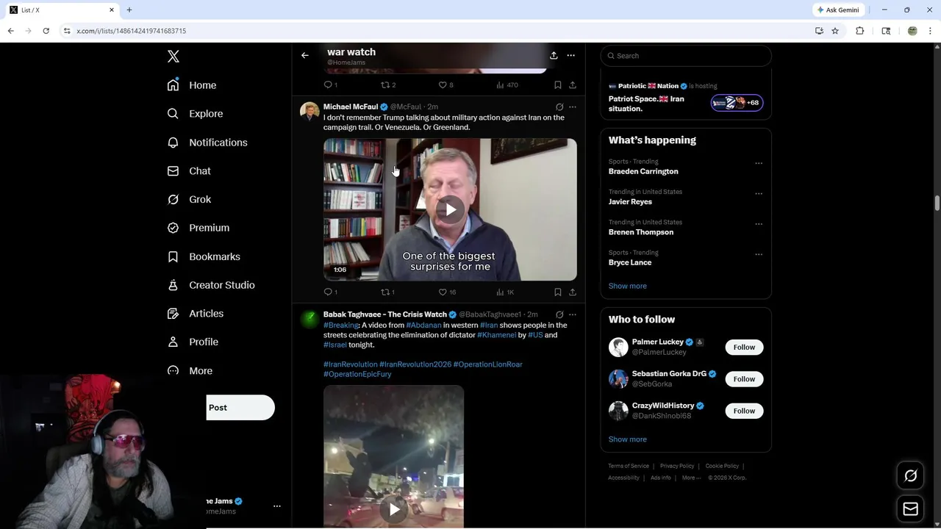Show more trends in What's happening

pyautogui.click(x=627, y=286)
